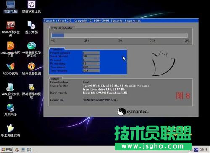Select 原机器驱动提取 desktop icon
210x153 pixels.
[x=31, y=91]
